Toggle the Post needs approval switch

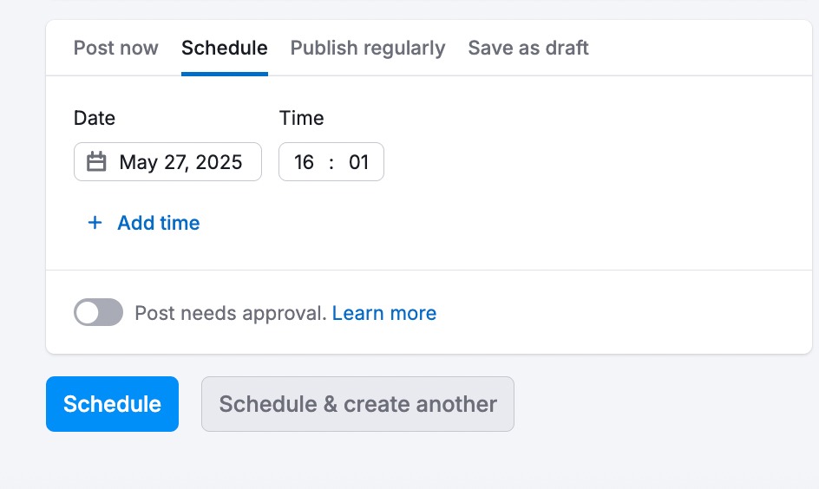coord(98,313)
